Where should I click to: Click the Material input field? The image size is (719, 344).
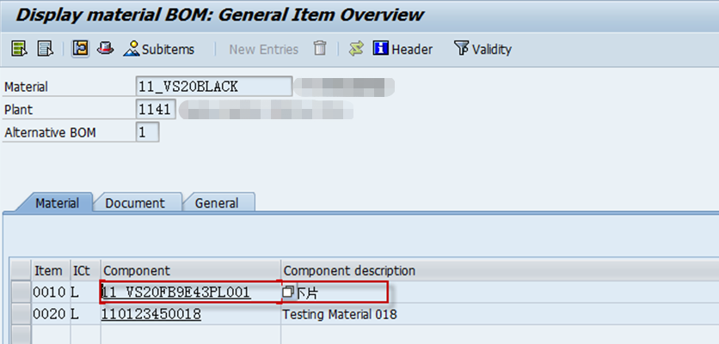[x=213, y=87]
